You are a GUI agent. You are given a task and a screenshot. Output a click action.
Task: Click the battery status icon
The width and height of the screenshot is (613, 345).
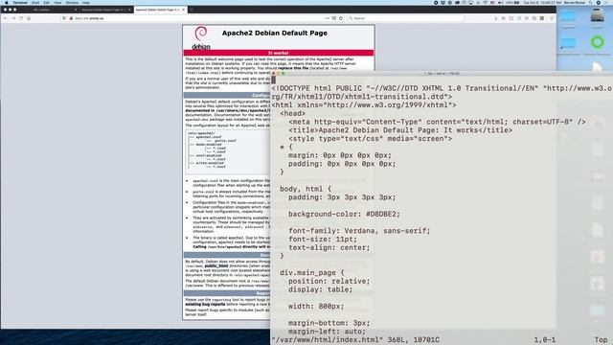[x=516, y=2]
